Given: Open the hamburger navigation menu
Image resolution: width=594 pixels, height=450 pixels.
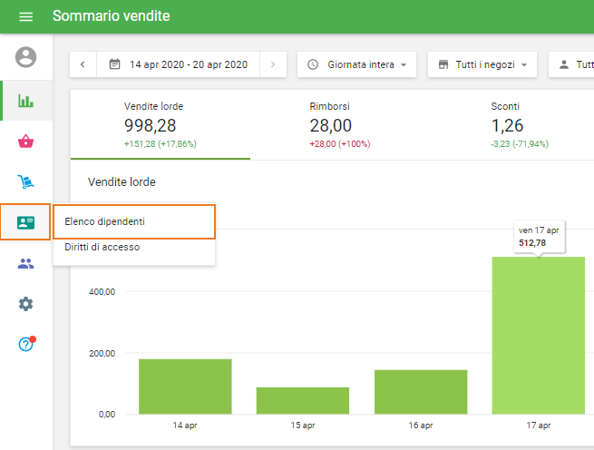Looking at the screenshot, I should click(x=25, y=16).
